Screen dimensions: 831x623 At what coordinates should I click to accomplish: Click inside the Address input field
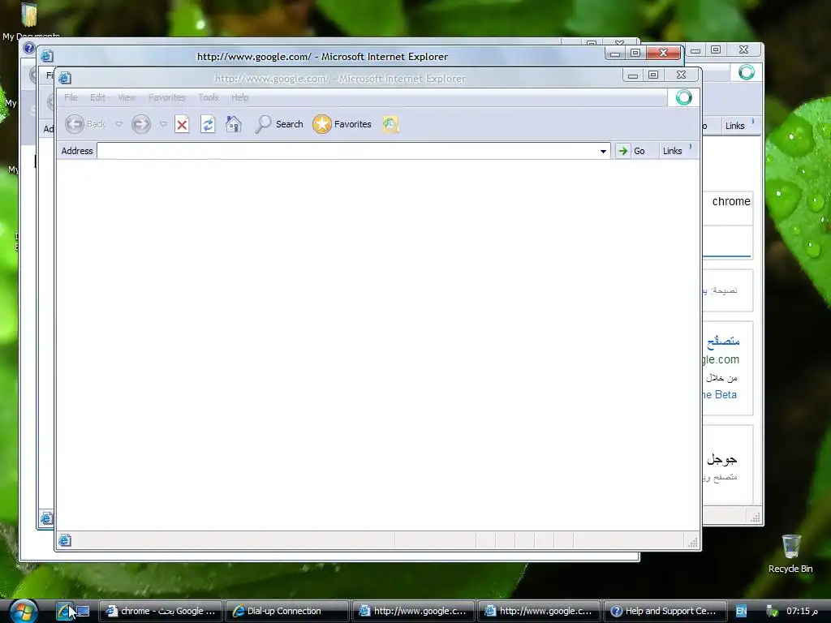click(x=347, y=151)
